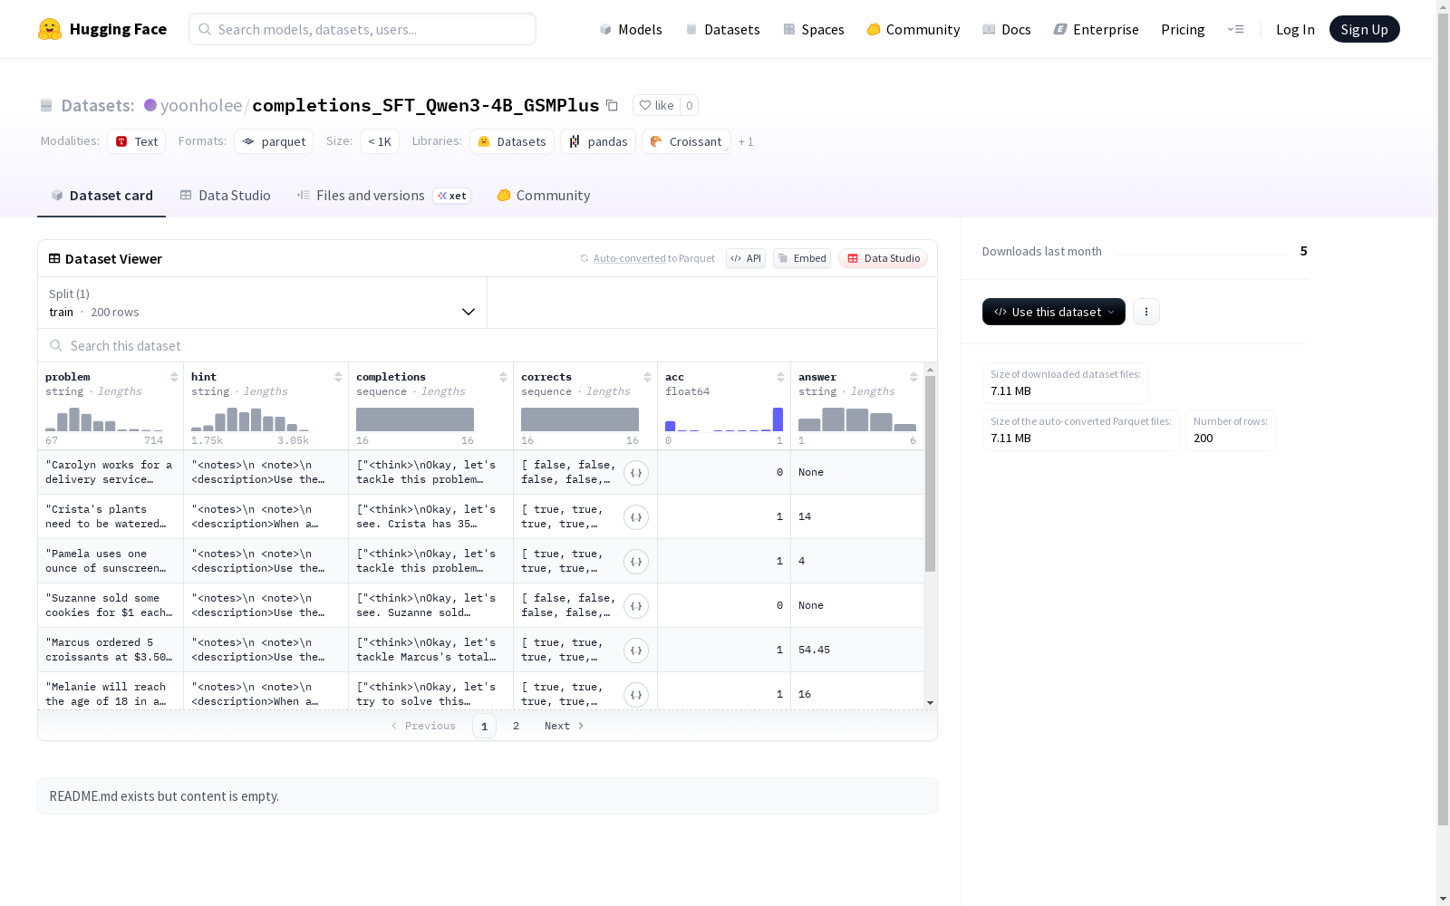
Task: Open the more navigation menu icon
Action: [x=1235, y=29]
